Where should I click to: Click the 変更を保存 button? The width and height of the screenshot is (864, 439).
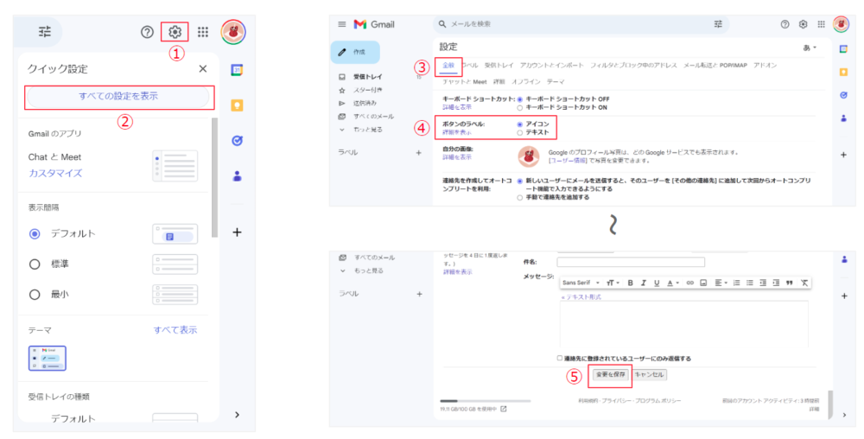[x=611, y=374]
